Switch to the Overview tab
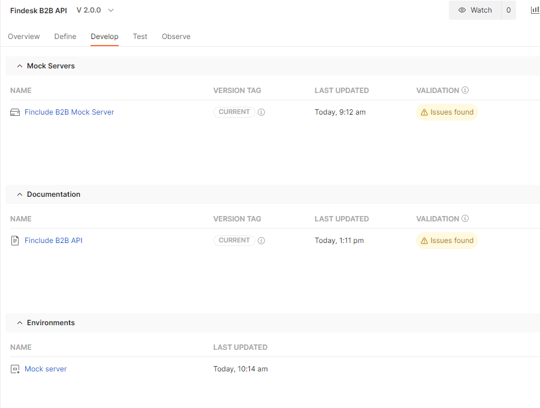 pyautogui.click(x=24, y=37)
